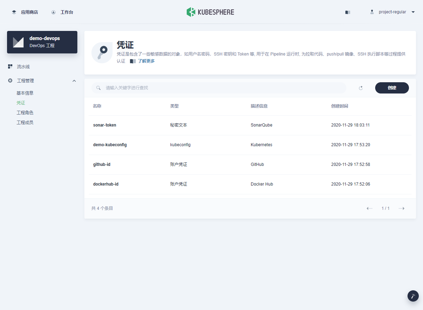Select the 流水线 (Pipelines) sidebar icon
This screenshot has width=423, height=310.
click(10, 66)
